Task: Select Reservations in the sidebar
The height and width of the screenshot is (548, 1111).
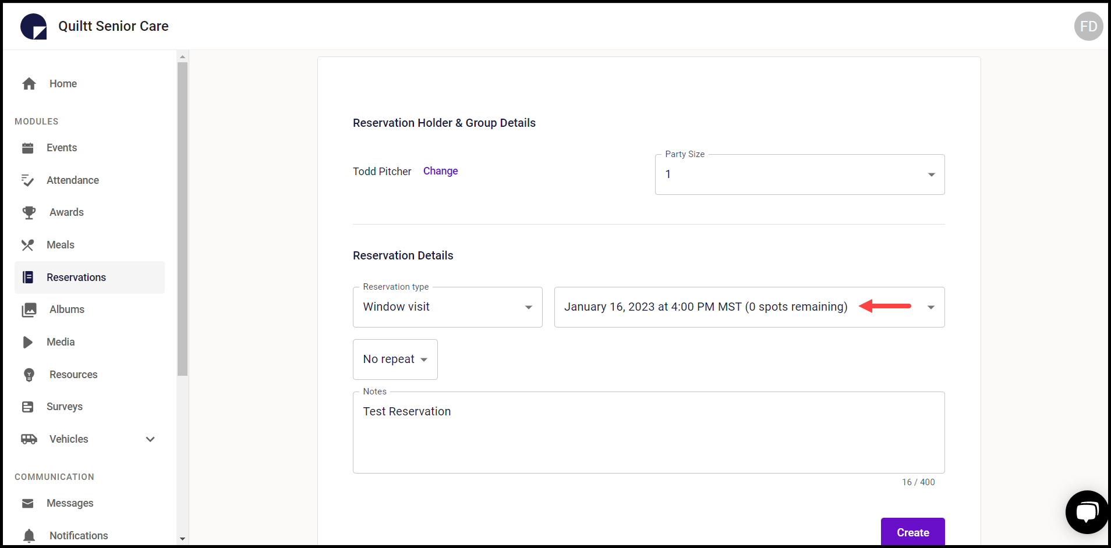Action: (x=90, y=277)
